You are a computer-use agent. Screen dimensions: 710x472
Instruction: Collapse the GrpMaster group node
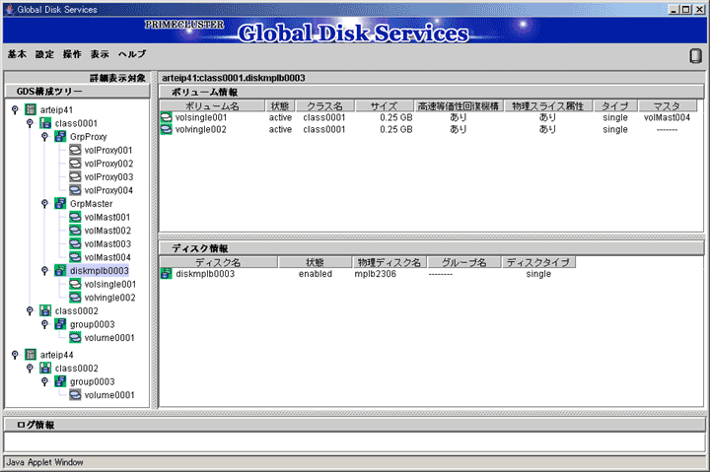click(44, 203)
